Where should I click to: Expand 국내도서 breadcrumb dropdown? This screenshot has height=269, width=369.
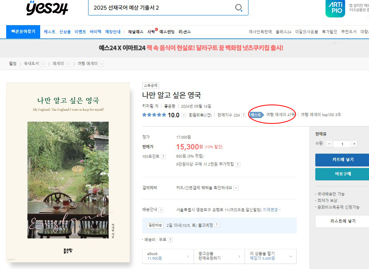(x=43, y=64)
